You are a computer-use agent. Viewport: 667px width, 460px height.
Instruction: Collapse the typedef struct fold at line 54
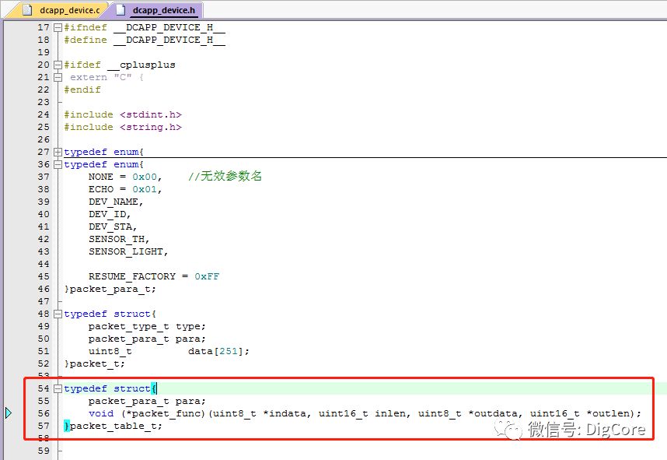coord(58,388)
